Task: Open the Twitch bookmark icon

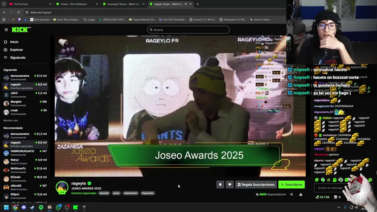Action: click(19, 20)
